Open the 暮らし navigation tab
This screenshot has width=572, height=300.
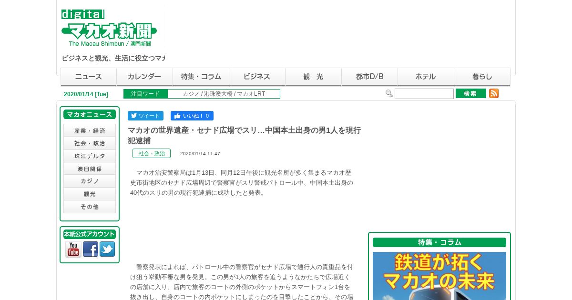pyautogui.click(x=482, y=77)
